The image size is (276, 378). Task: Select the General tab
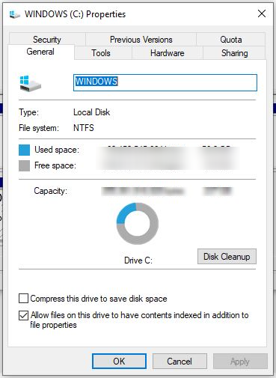[x=40, y=52]
